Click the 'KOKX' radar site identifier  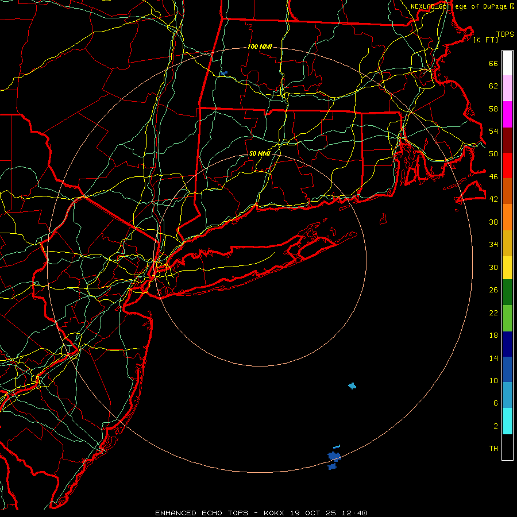point(273,513)
